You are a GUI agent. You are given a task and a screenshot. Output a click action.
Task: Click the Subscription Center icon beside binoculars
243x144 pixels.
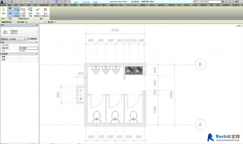coord(226,2)
